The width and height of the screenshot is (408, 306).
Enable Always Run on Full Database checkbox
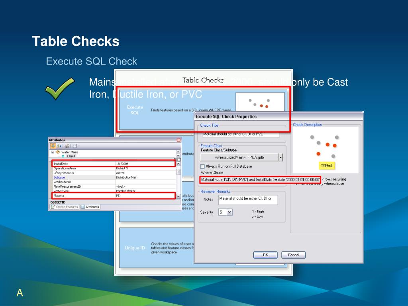pyautogui.click(x=202, y=166)
